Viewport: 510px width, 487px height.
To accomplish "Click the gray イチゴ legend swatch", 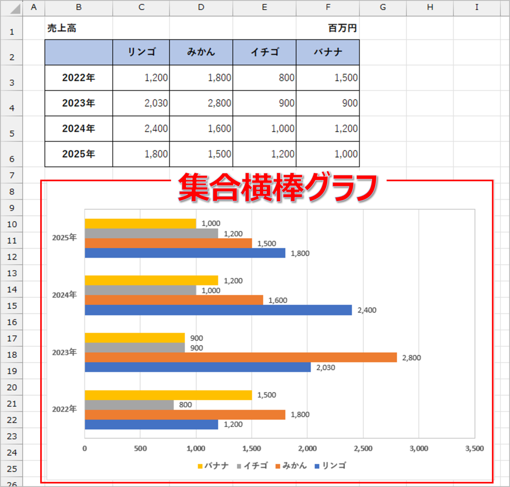I will pos(239,466).
